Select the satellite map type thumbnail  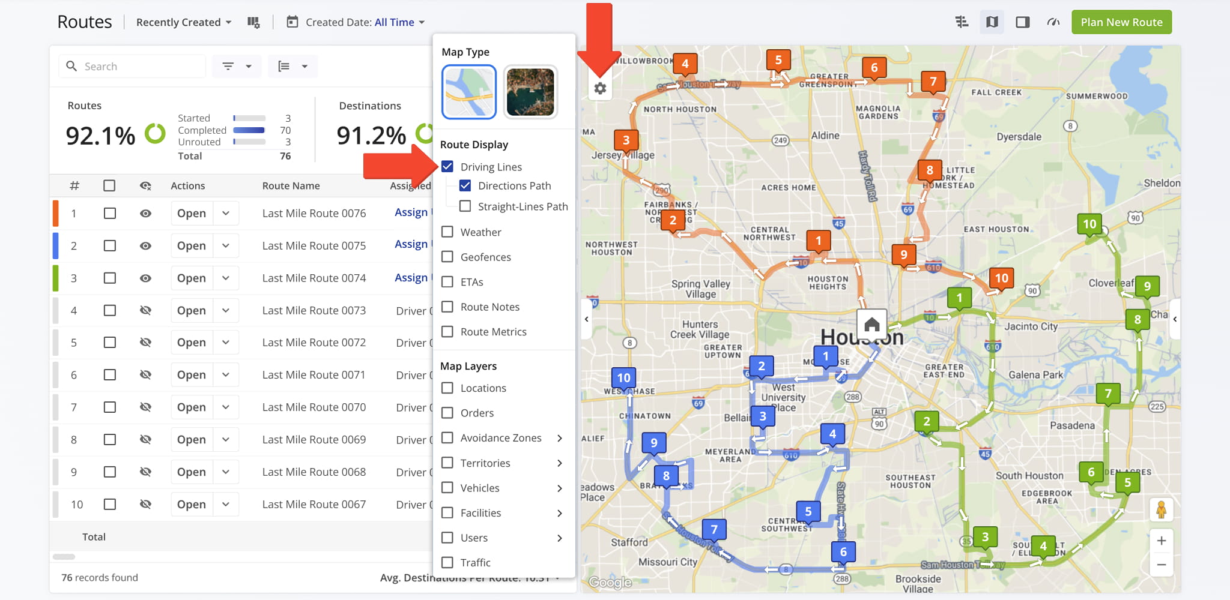(x=530, y=92)
